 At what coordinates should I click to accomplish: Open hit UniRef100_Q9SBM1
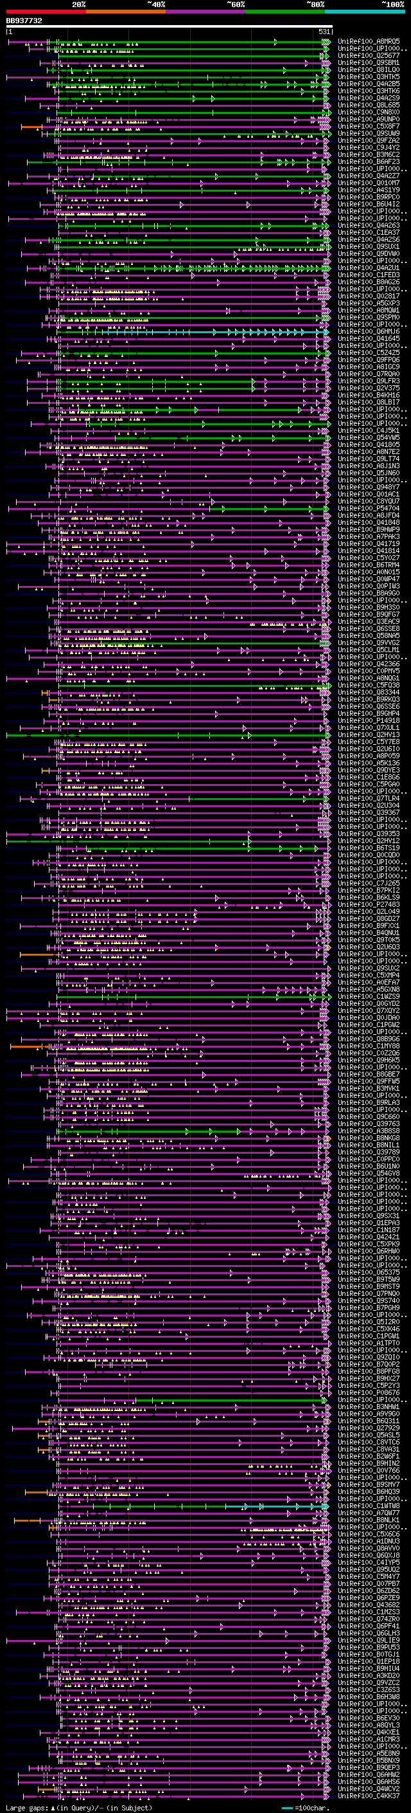tap(369, 62)
